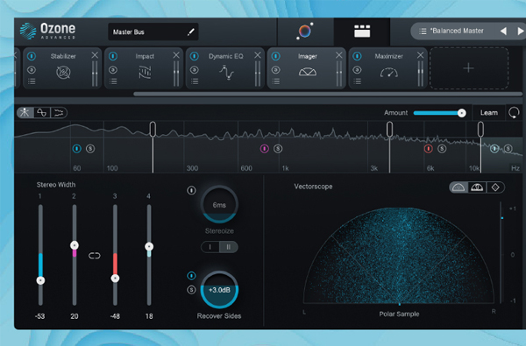Open Impact module preset list
This screenshot has width=526, height=346.
pos(113,81)
